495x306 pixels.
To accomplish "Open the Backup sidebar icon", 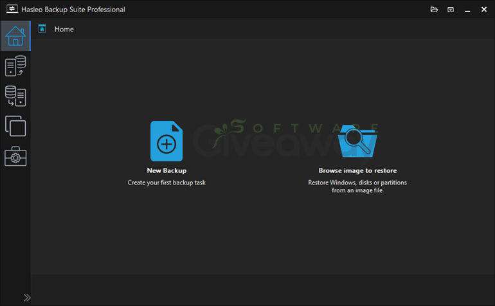I will (x=15, y=66).
